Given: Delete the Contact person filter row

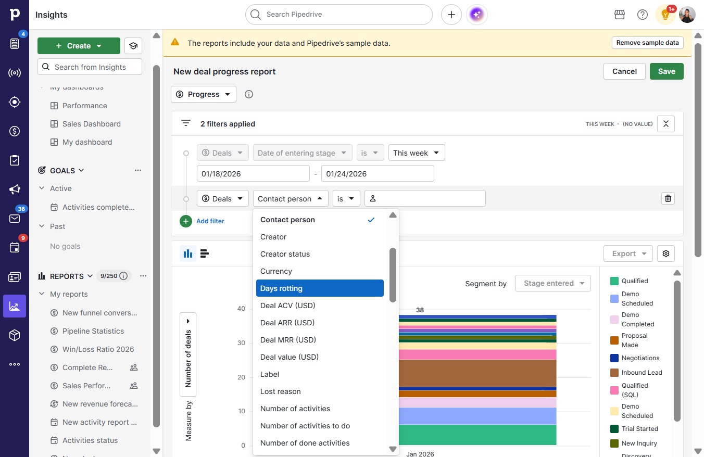Looking at the screenshot, I should tap(668, 198).
